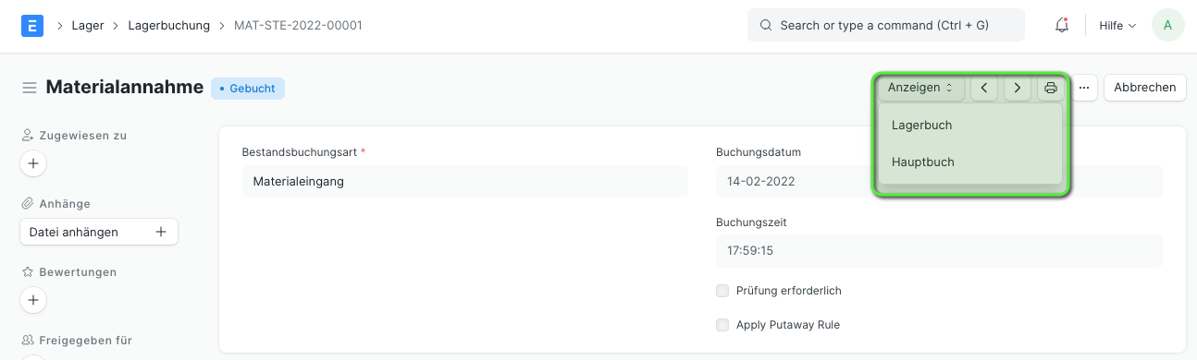Screen dimensions: 1197x360
Task: Click Datei anhängen button
Action: 99,233
